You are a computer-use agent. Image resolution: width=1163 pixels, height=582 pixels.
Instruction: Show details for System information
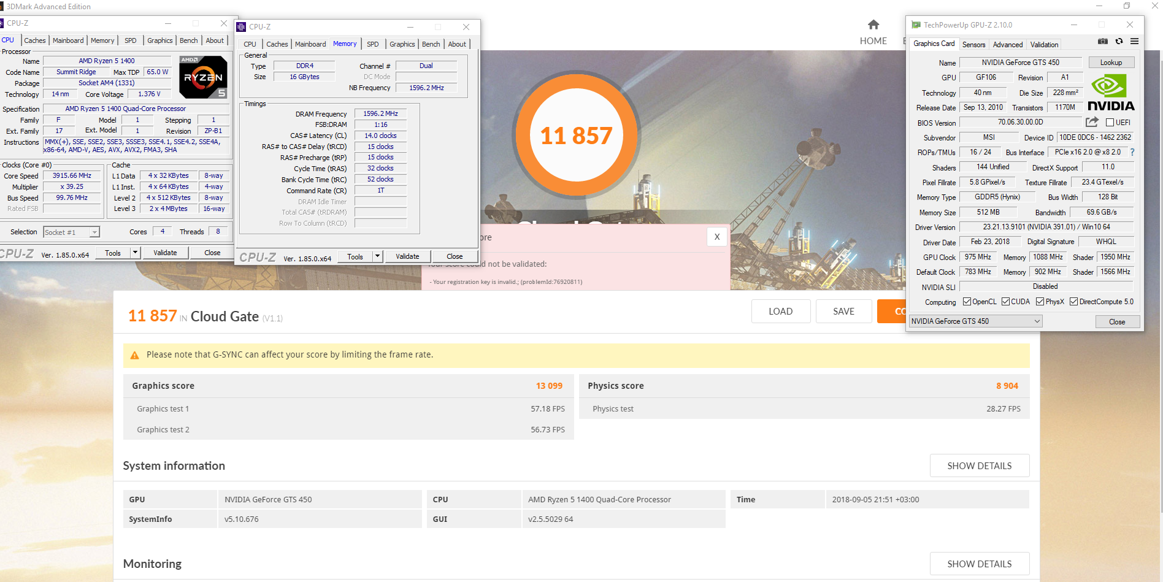(x=979, y=466)
